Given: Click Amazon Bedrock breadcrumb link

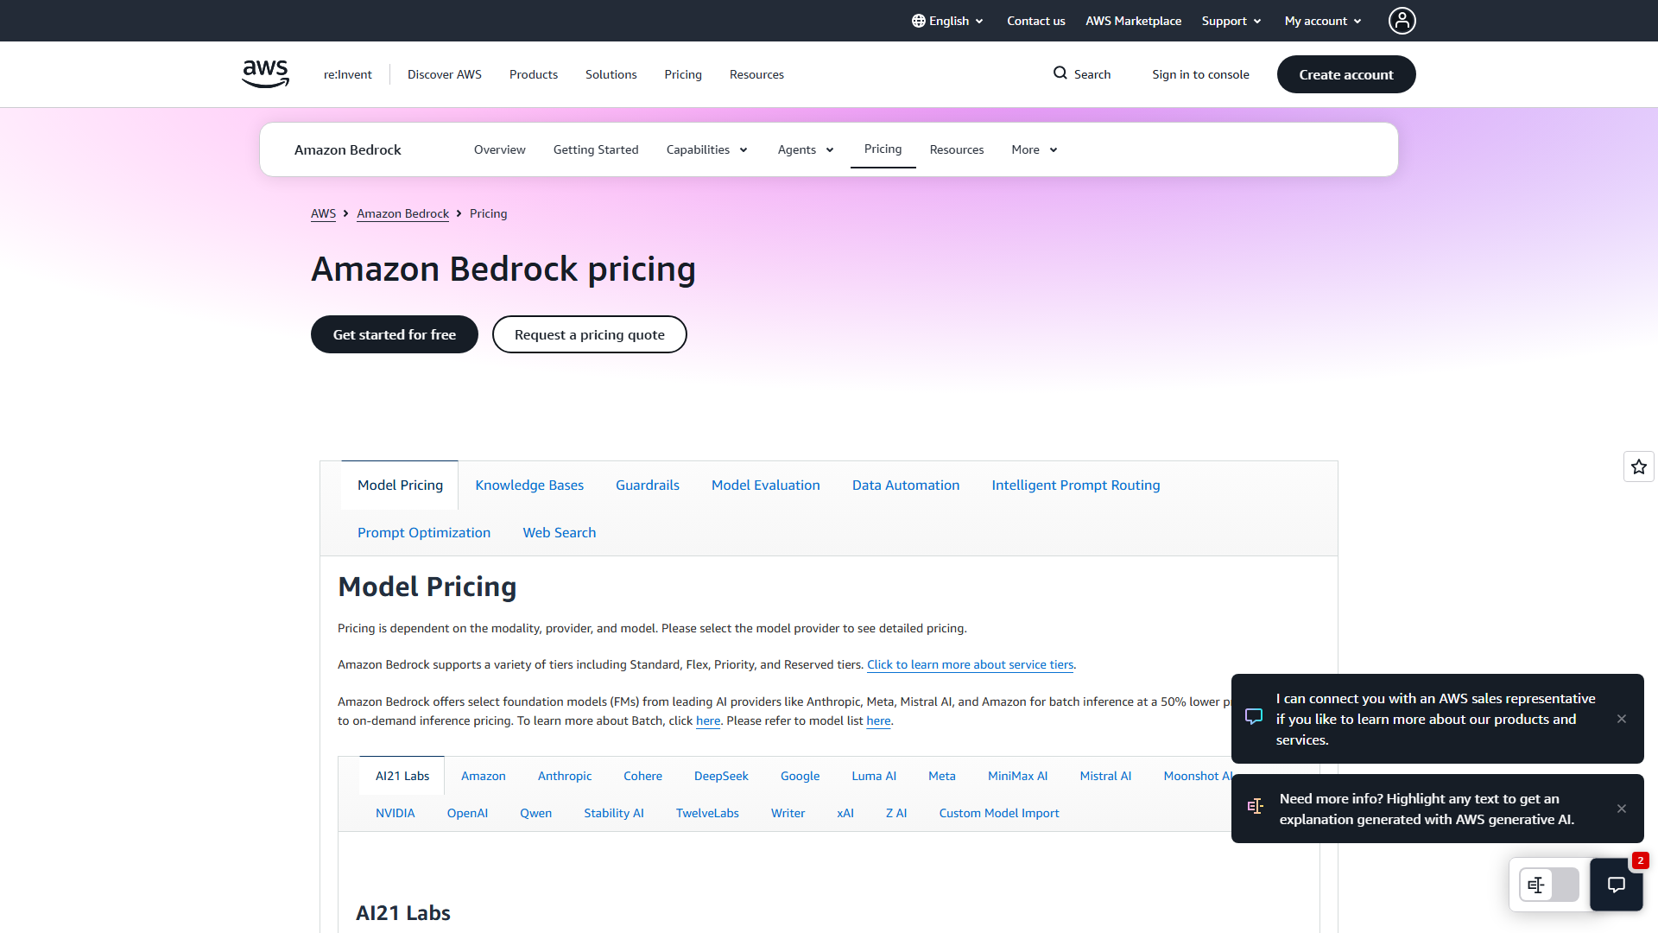Looking at the screenshot, I should 402,213.
